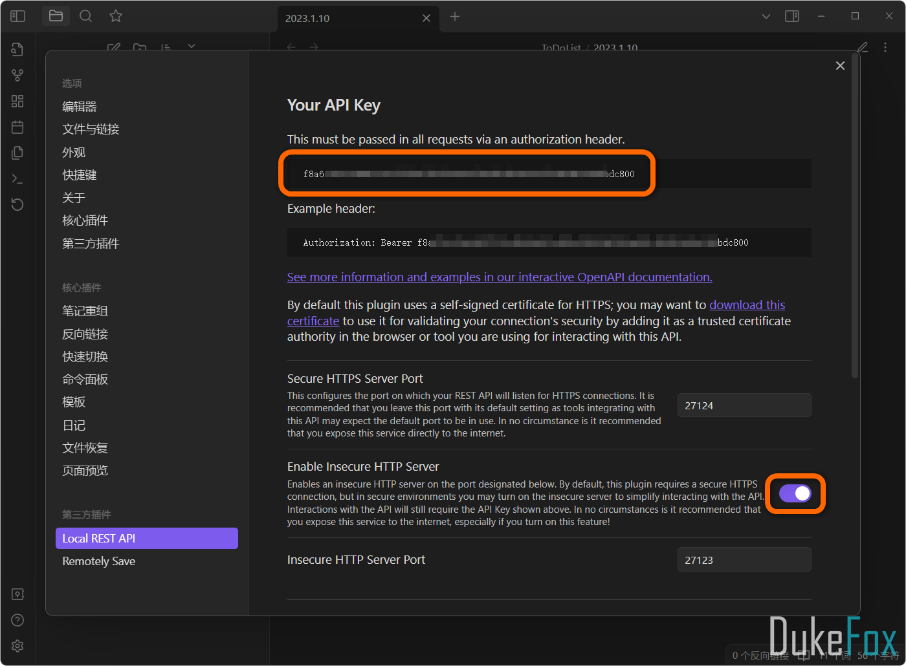Open the interactive OpenAPI documentation link

click(x=499, y=277)
